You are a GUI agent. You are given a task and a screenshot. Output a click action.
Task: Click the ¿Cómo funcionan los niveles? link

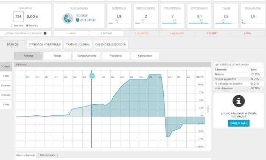click(23, 33)
